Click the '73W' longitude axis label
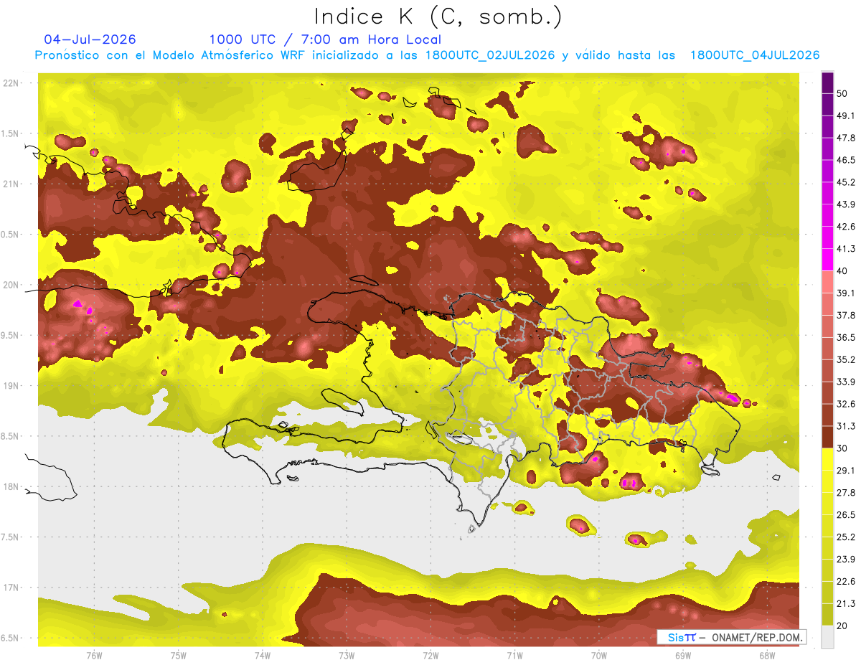The width and height of the screenshot is (861, 665). pos(347,656)
